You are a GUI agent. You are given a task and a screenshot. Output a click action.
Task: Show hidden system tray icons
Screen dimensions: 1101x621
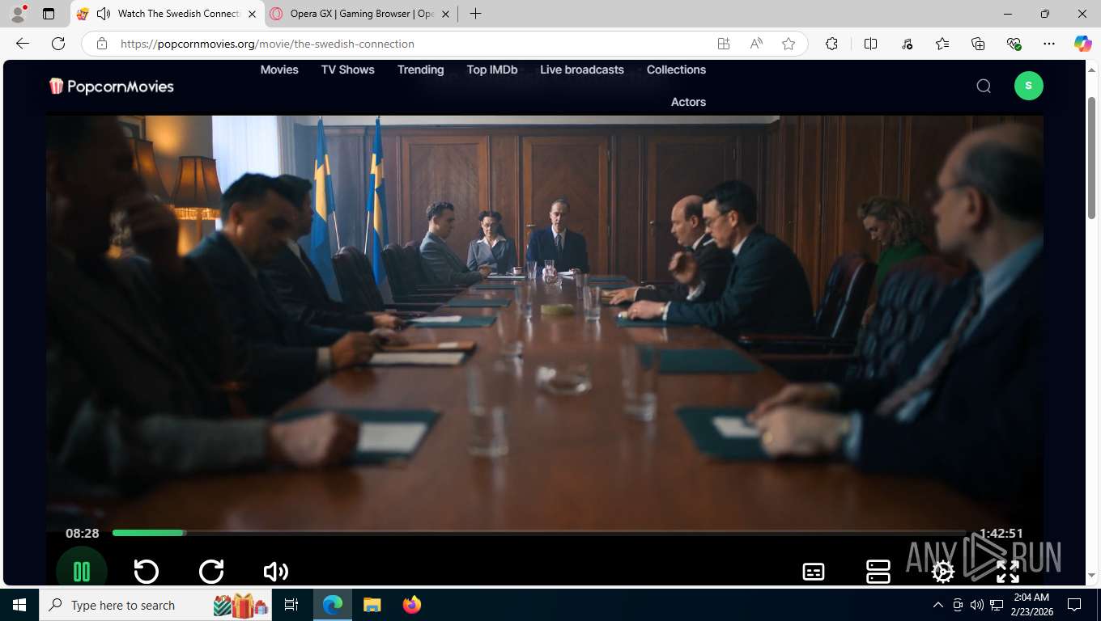938,605
